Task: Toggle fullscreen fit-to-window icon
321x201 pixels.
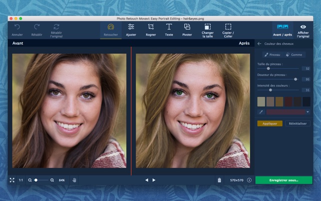Action: (12, 180)
